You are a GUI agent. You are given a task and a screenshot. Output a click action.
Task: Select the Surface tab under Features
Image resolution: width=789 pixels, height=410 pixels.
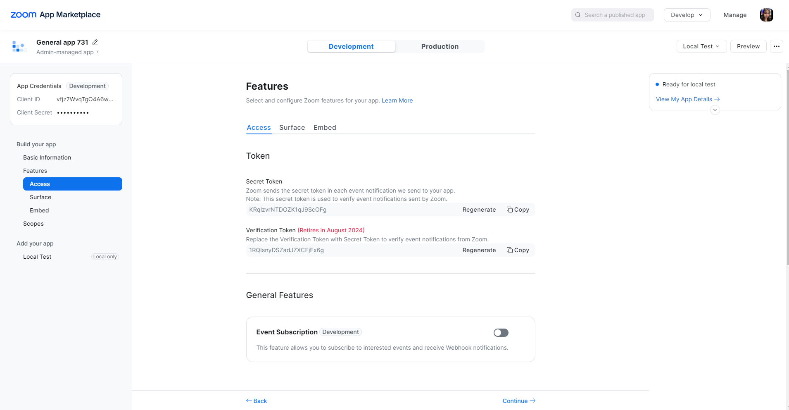(292, 127)
